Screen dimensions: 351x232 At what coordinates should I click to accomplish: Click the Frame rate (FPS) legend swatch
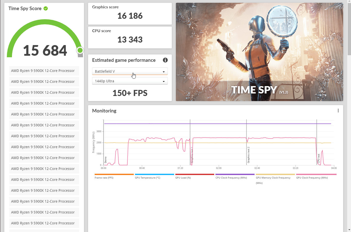114,174
